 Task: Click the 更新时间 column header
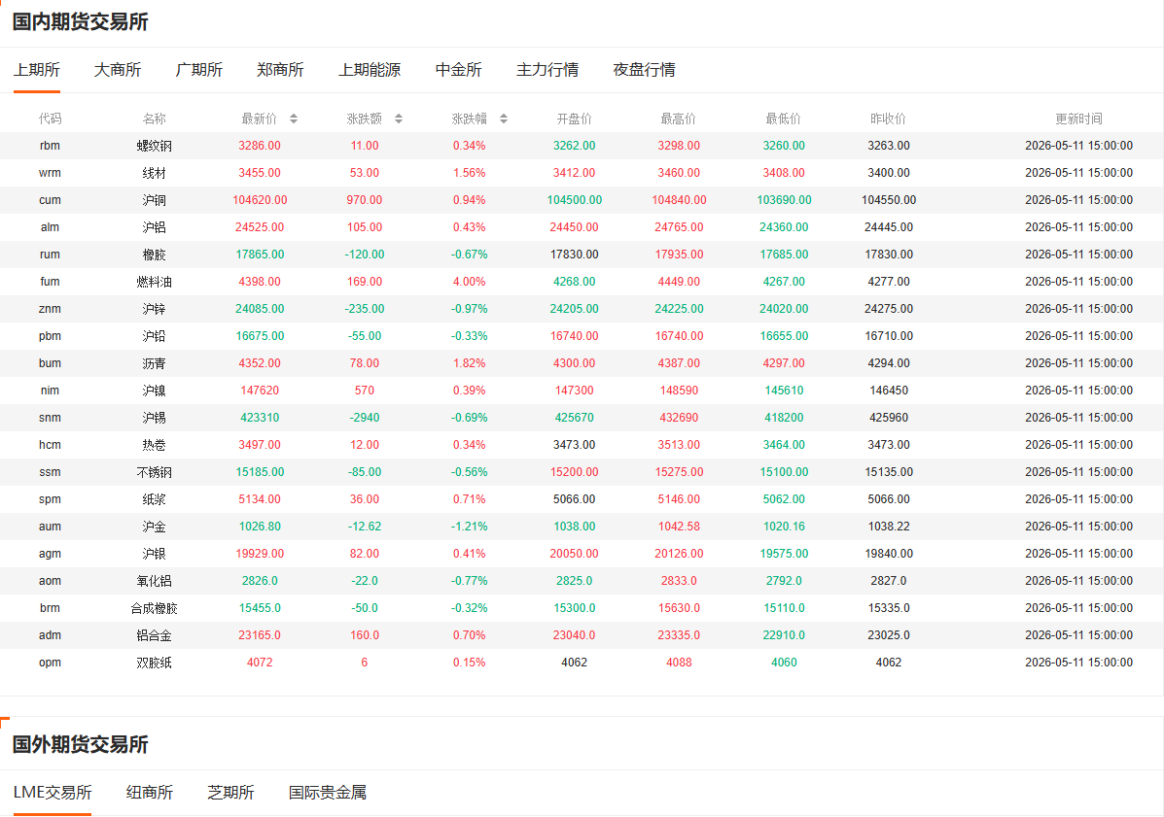(x=1078, y=119)
